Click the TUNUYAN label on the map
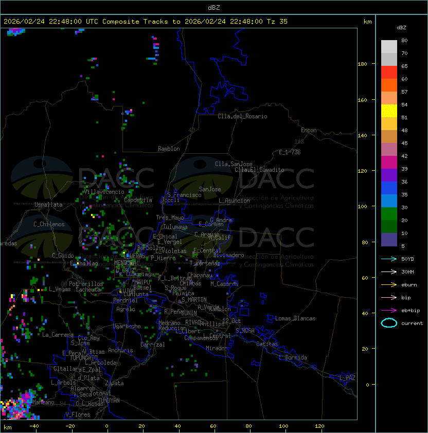This screenshot has width=428, height=433. coord(109,400)
